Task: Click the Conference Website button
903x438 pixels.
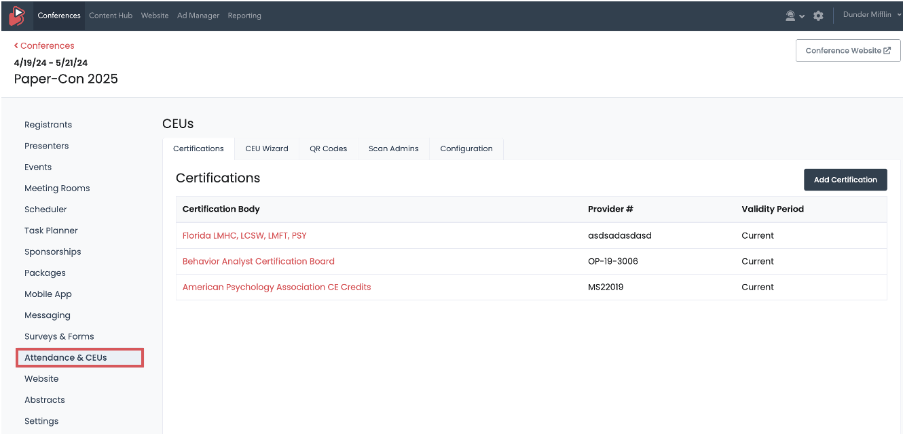Action: click(x=848, y=51)
